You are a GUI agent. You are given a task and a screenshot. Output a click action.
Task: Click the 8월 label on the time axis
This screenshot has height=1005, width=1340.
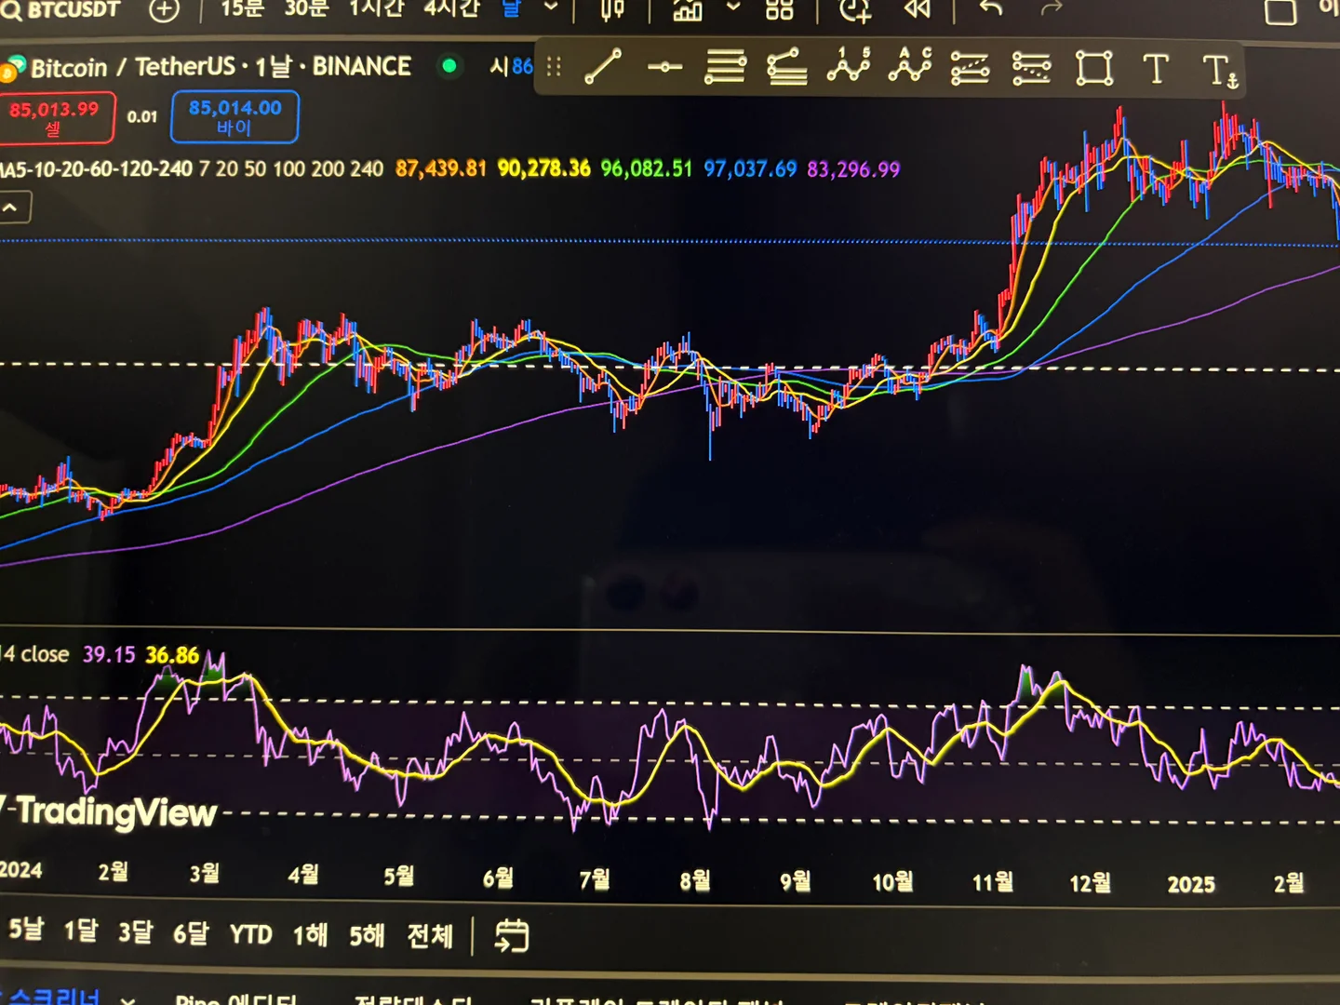click(x=695, y=880)
